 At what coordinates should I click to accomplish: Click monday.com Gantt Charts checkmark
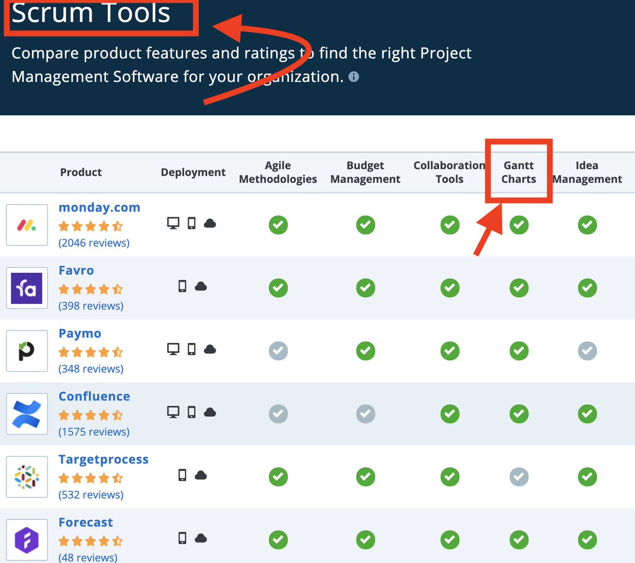pos(519,225)
